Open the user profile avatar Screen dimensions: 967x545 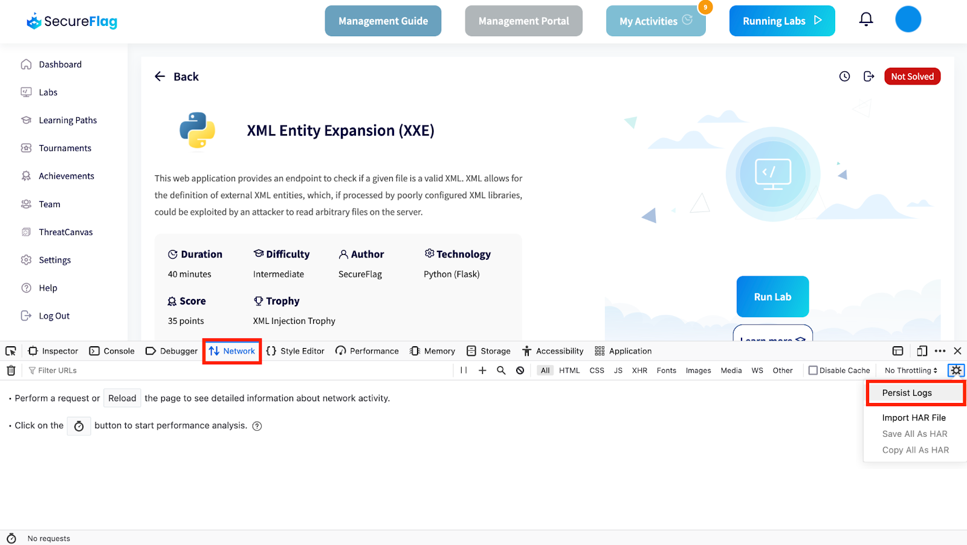click(908, 19)
